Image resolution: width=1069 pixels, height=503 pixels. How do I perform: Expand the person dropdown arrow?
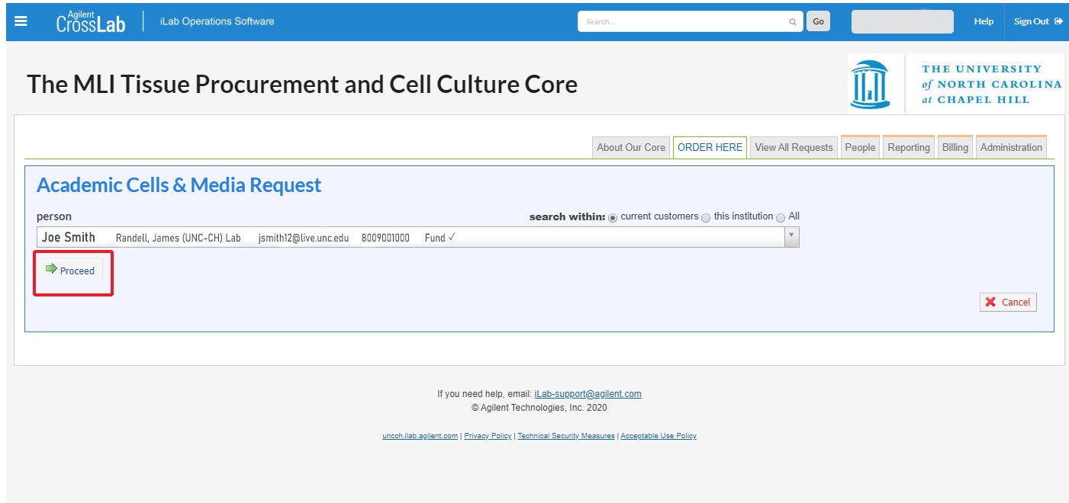(x=791, y=237)
